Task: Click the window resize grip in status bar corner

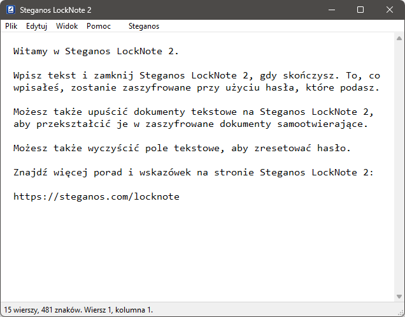Action: pos(401,313)
